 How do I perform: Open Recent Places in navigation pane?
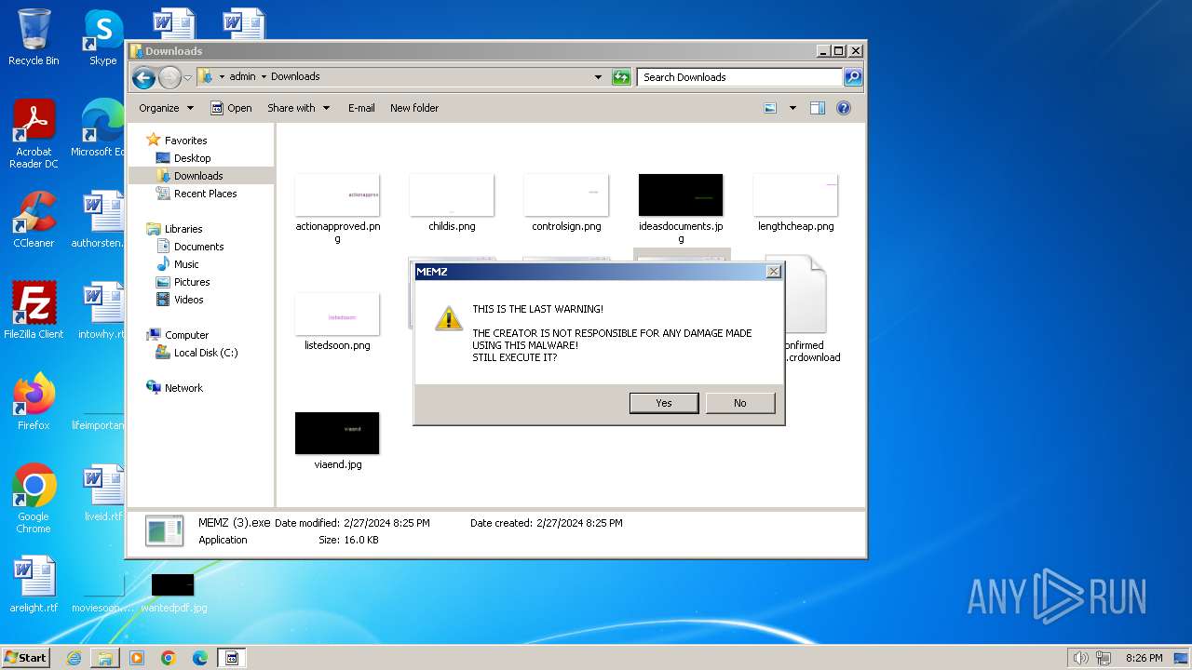[205, 194]
